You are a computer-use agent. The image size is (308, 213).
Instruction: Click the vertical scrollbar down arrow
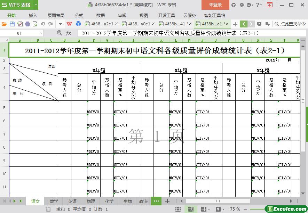(x=303, y=194)
